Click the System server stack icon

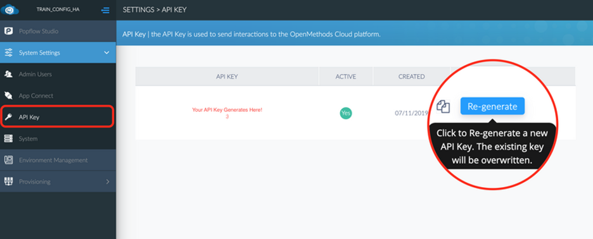8,138
